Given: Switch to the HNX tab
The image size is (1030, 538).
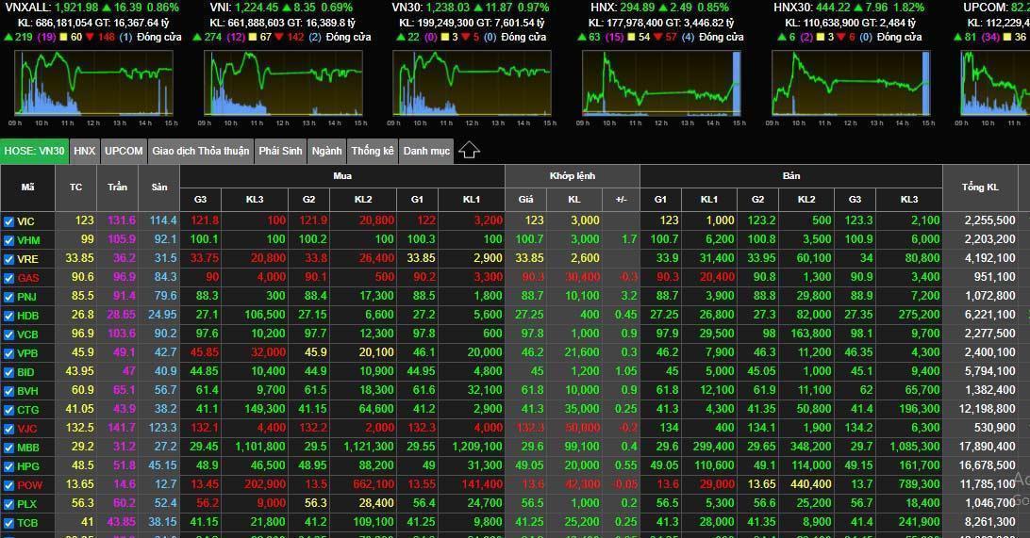Looking at the screenshot, I should click(x=85, y=151).
